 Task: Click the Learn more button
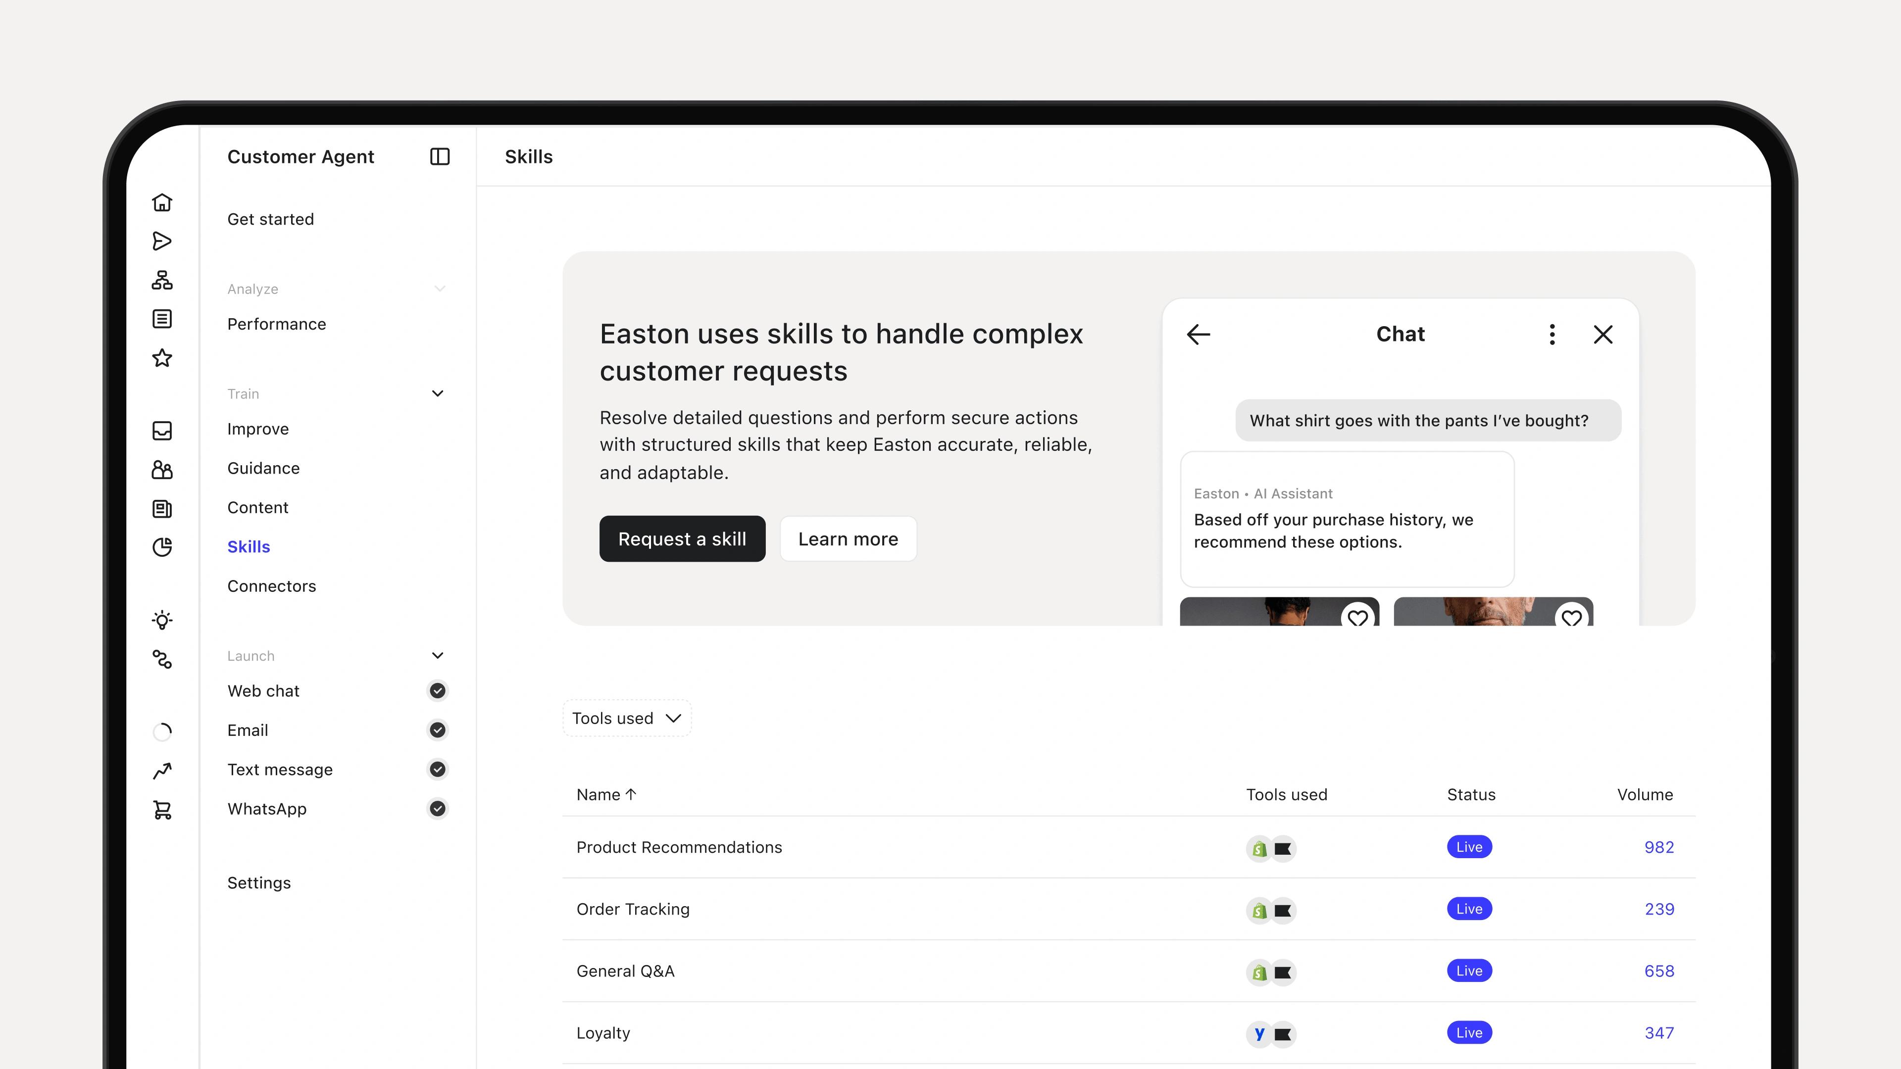point(848,538)
